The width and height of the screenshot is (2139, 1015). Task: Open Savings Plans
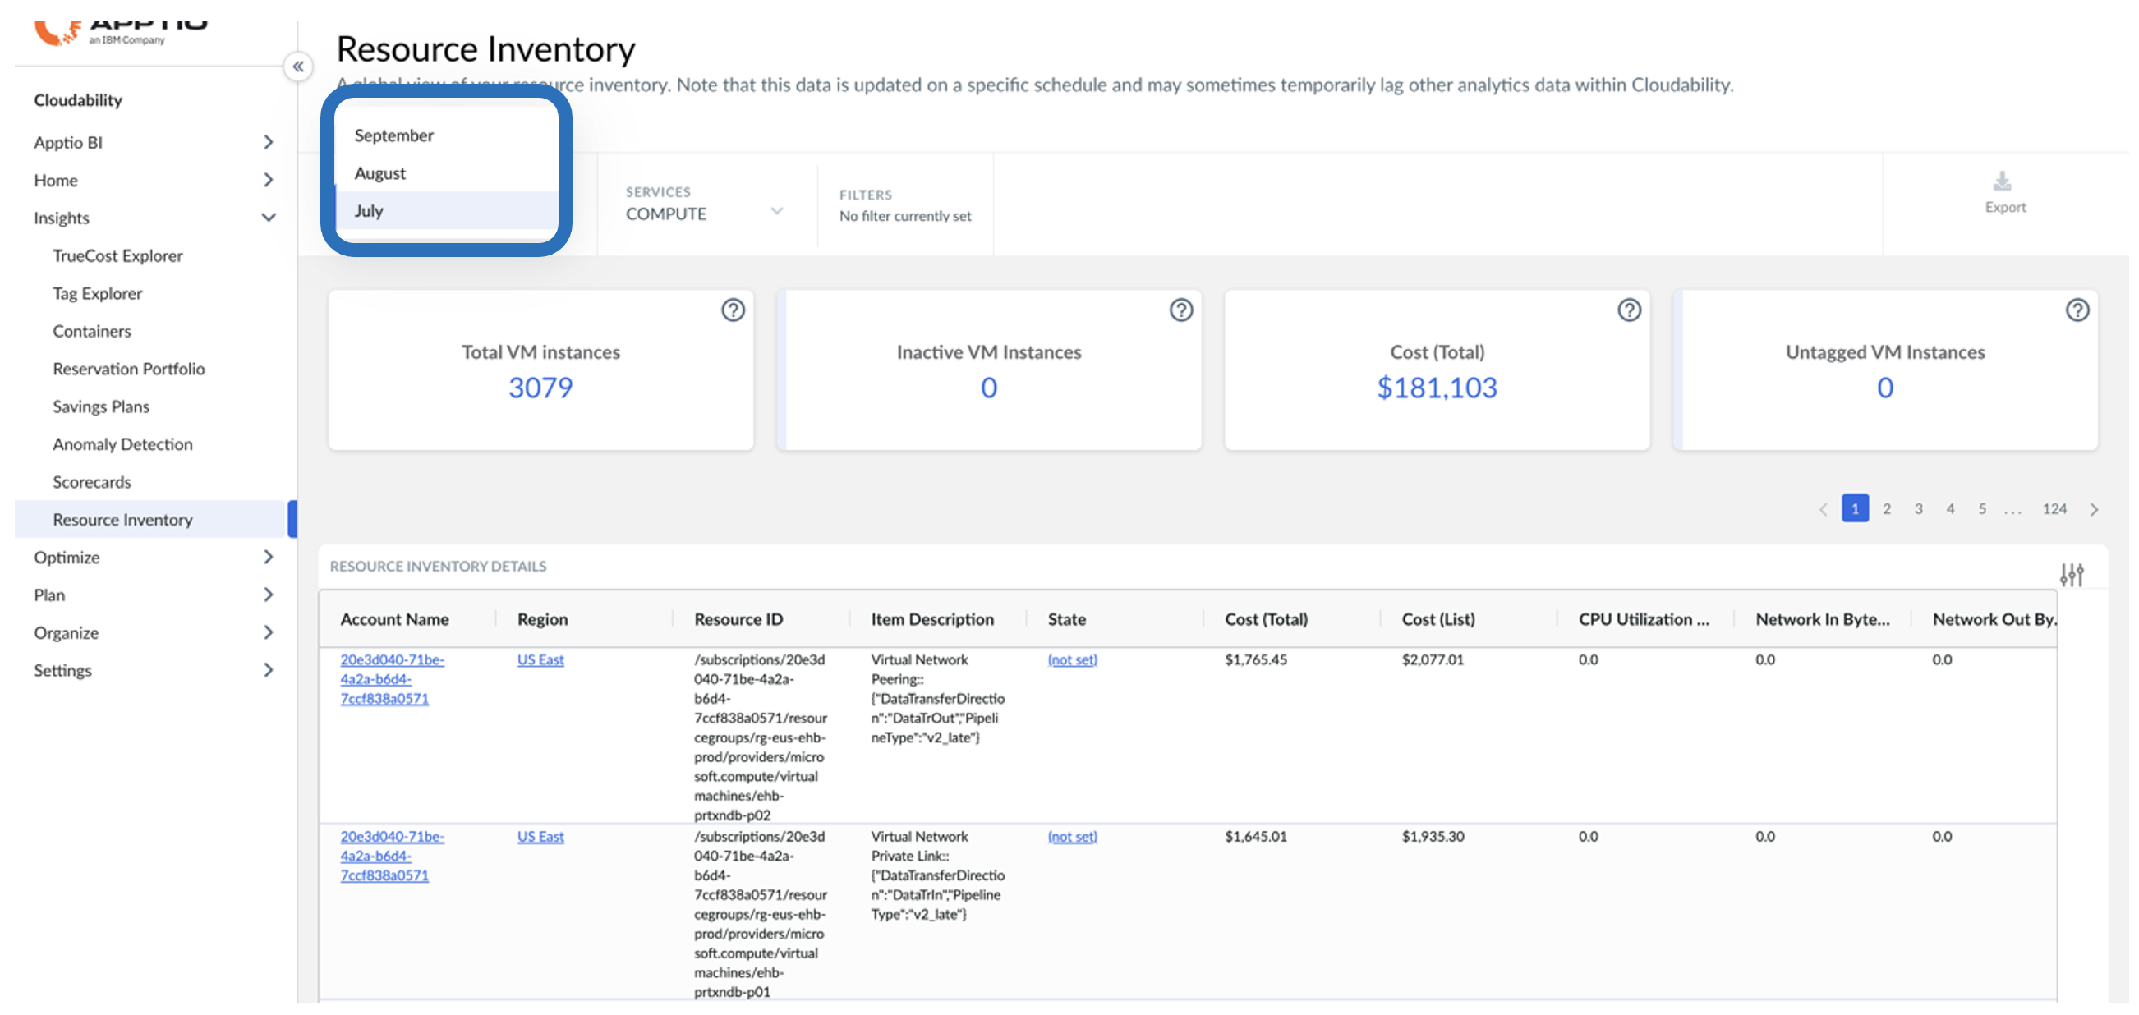(x=100, y=406)
